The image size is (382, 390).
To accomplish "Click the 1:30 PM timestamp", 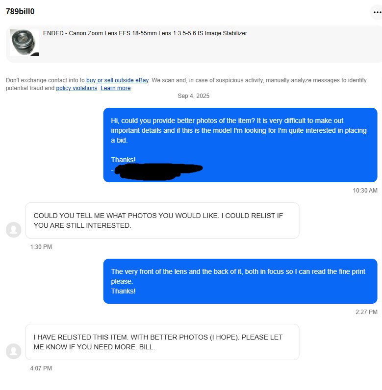I will (x=41, y=247).
